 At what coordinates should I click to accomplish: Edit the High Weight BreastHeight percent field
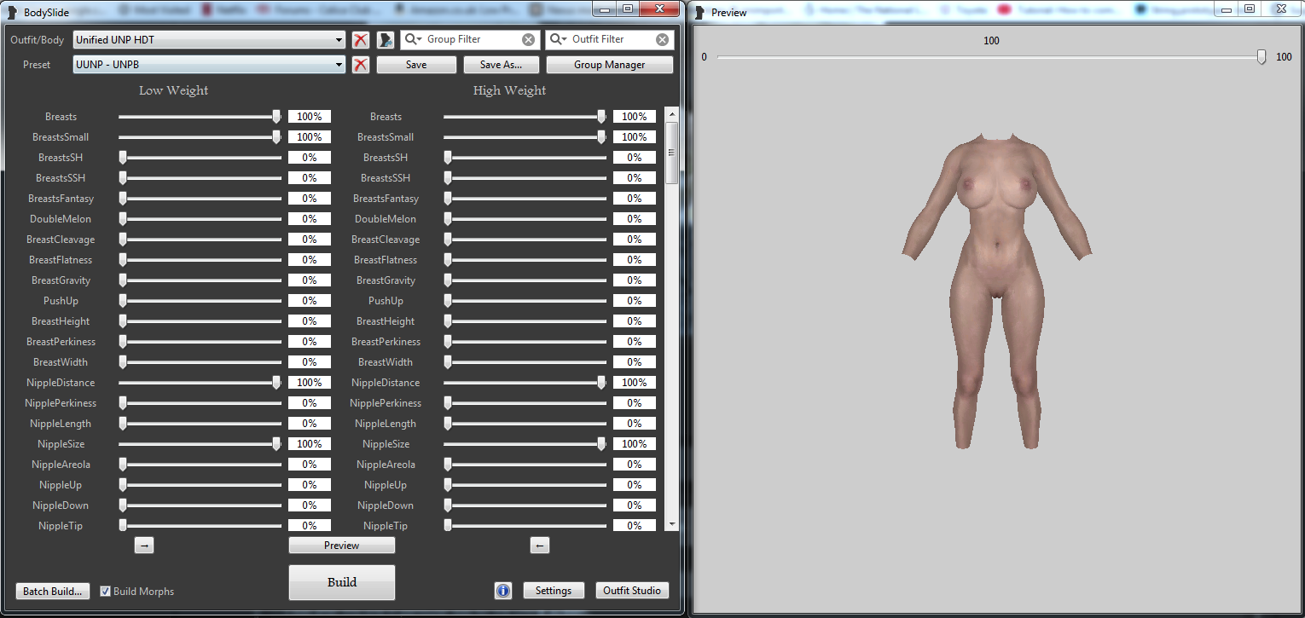(635, 321)
